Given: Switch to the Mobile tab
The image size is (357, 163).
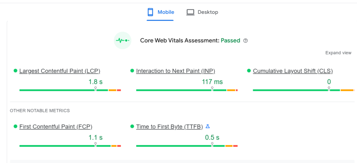Looking at the screenshot, I should tap(160, 12).
